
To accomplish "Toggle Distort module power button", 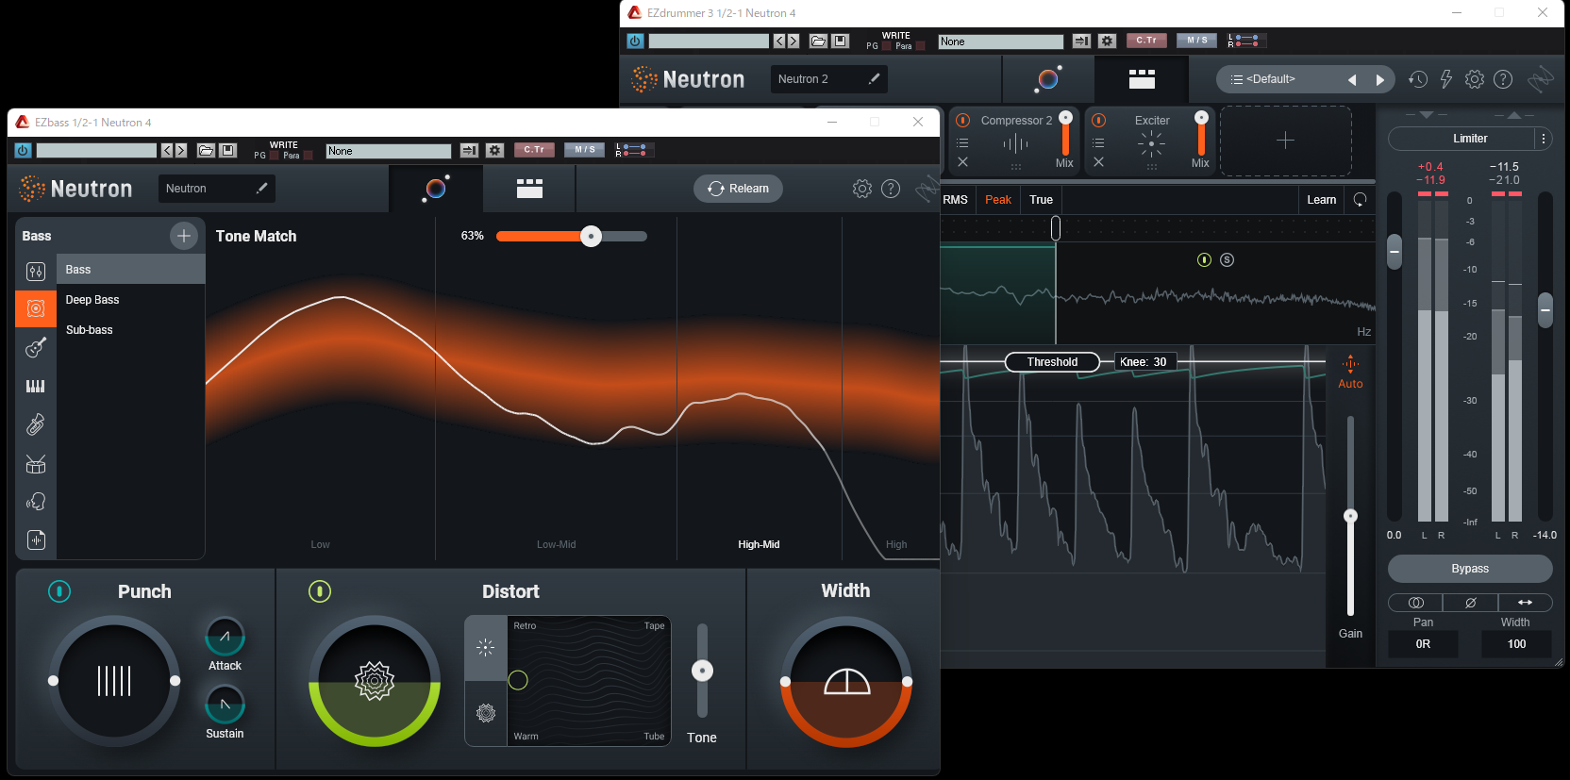I will click(x=320, y=591).
